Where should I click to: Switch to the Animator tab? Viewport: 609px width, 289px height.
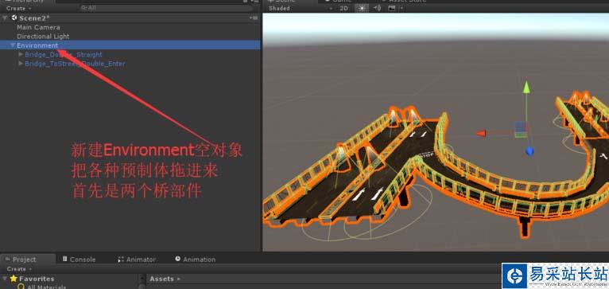click(136, 260)
